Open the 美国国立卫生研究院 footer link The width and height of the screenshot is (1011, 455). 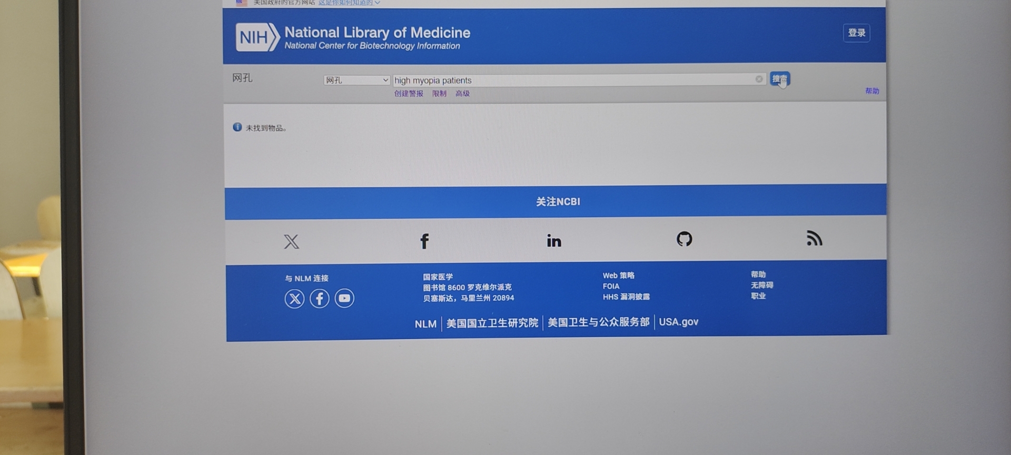tap(492, 323)
